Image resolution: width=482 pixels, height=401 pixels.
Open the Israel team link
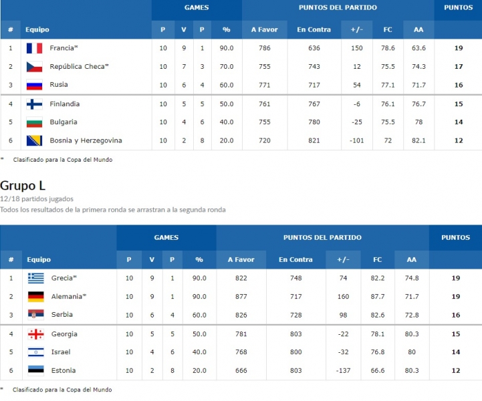coord(61,352)
